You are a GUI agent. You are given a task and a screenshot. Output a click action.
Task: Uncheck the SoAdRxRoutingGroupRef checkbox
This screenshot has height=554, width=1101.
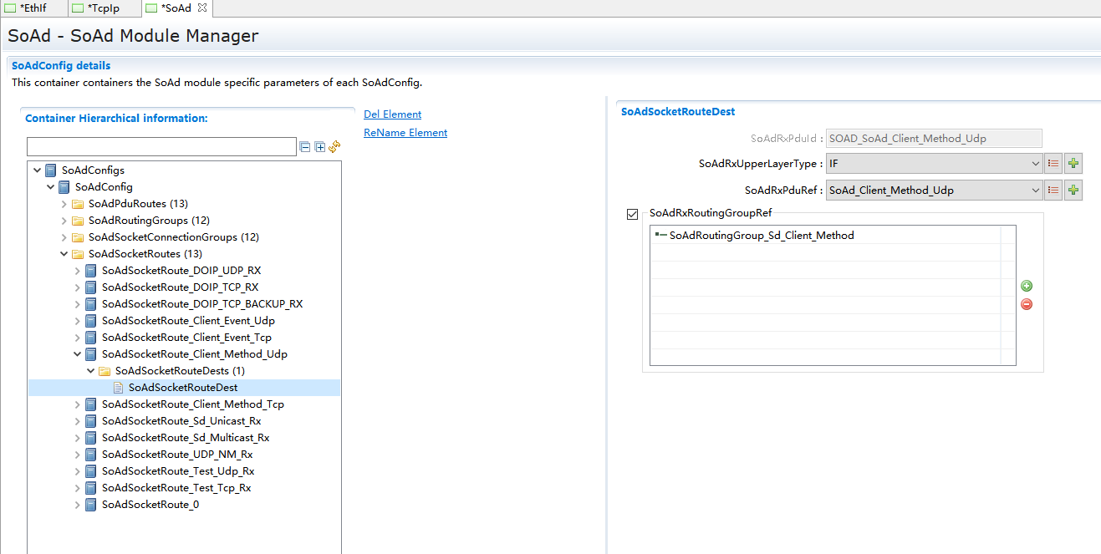(632, 214)
